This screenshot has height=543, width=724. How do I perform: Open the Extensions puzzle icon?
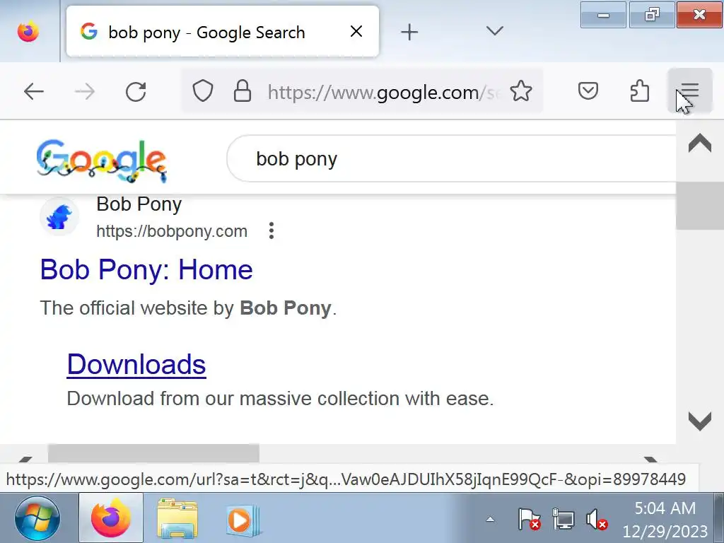639,91
